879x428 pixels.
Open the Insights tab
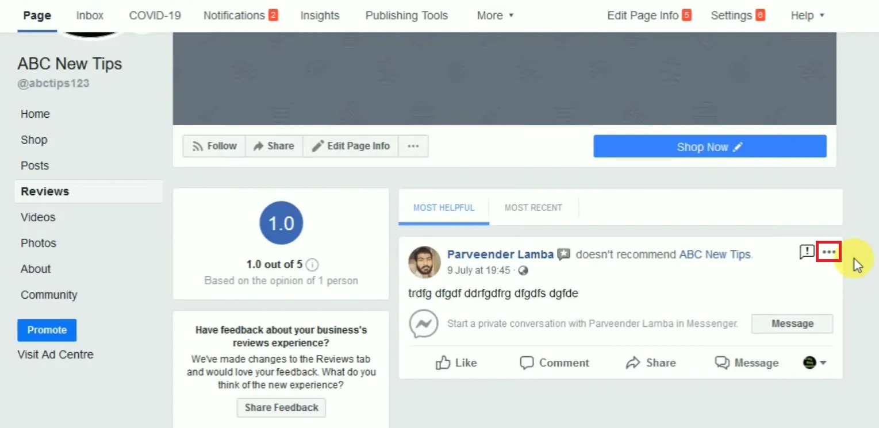320,16
